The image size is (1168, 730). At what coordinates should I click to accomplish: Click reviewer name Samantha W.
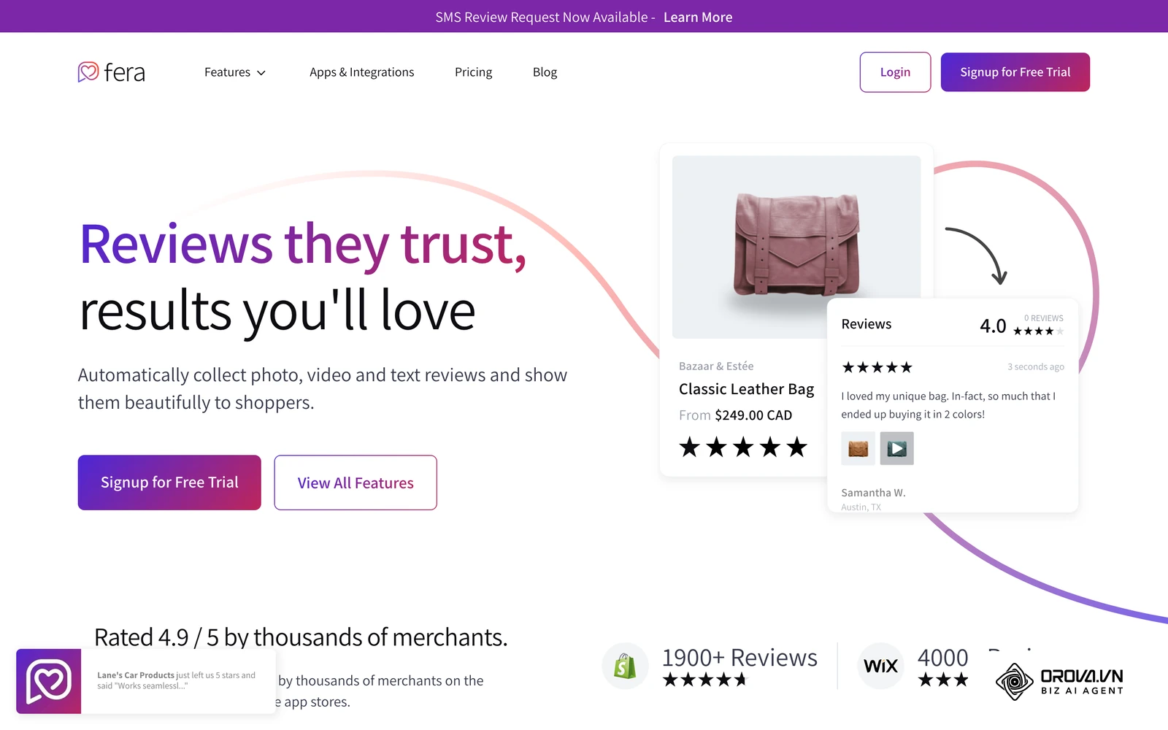[x=873, y=493]
